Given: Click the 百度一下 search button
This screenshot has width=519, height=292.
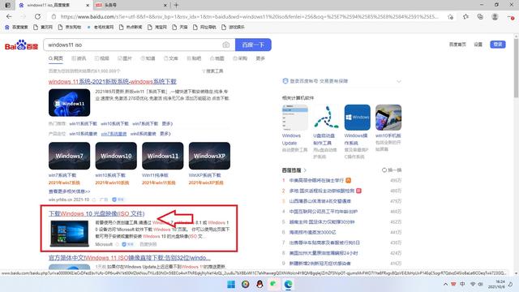Looking at the screenshot, I should tap(253, 45).
